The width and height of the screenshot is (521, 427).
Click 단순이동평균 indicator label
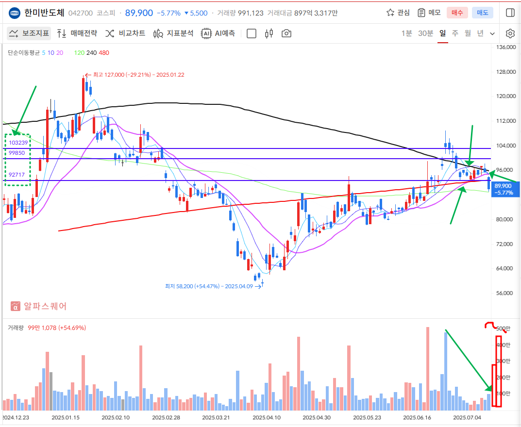click(x=24, y=53)
